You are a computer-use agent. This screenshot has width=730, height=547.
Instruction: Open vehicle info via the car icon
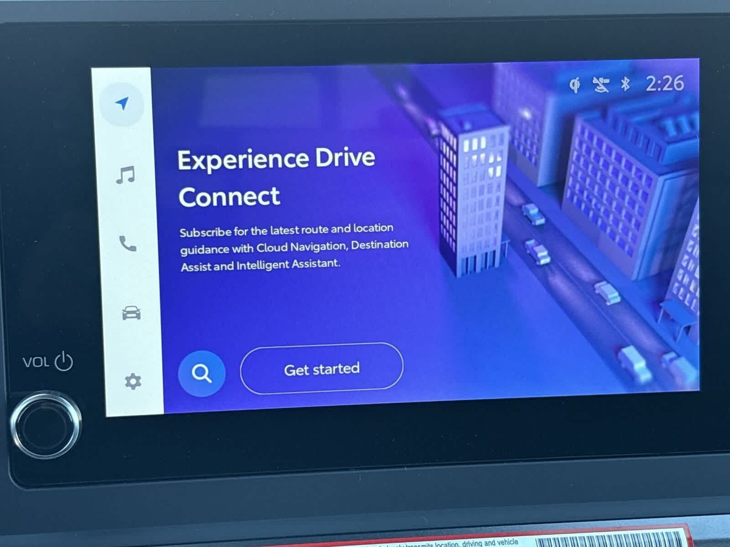(131, 313)
